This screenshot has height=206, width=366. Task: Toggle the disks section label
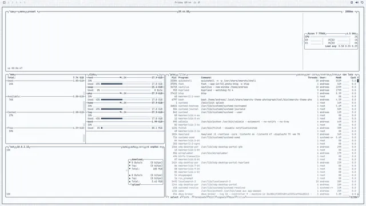pos(92,74)
